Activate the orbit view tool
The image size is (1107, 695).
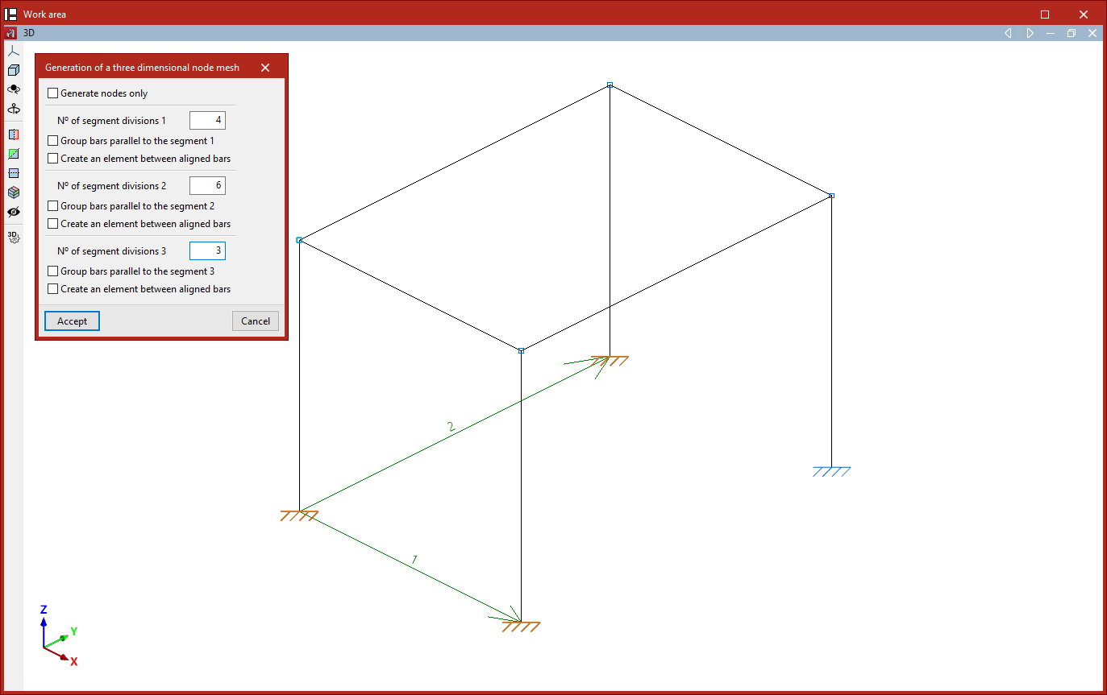coord(13,89)
